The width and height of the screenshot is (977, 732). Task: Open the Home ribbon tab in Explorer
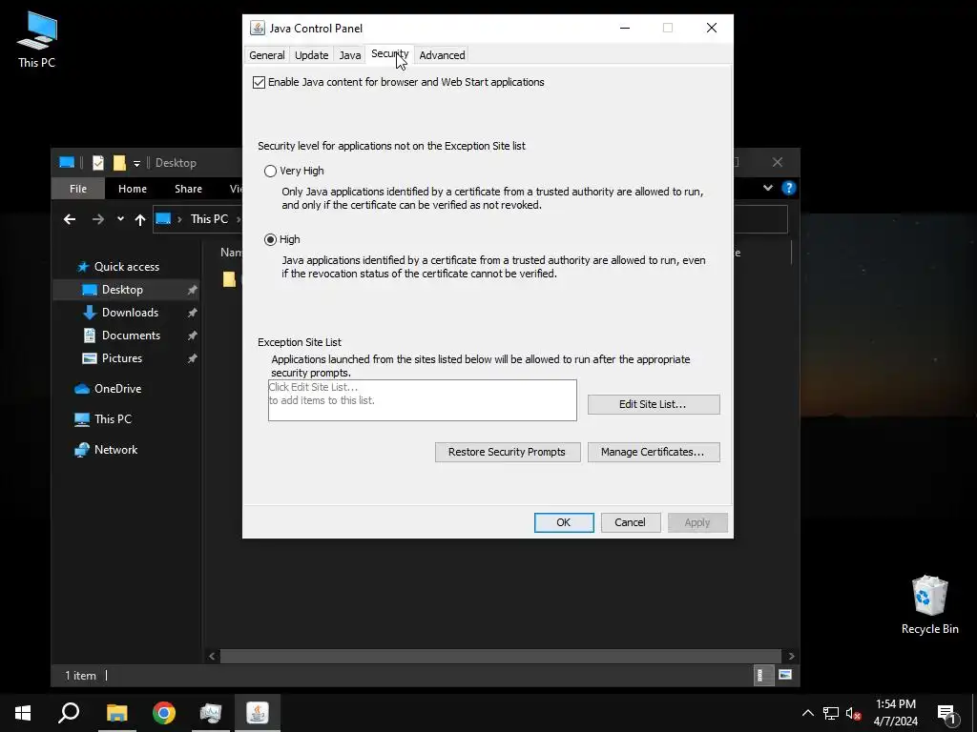pos(133,189)
